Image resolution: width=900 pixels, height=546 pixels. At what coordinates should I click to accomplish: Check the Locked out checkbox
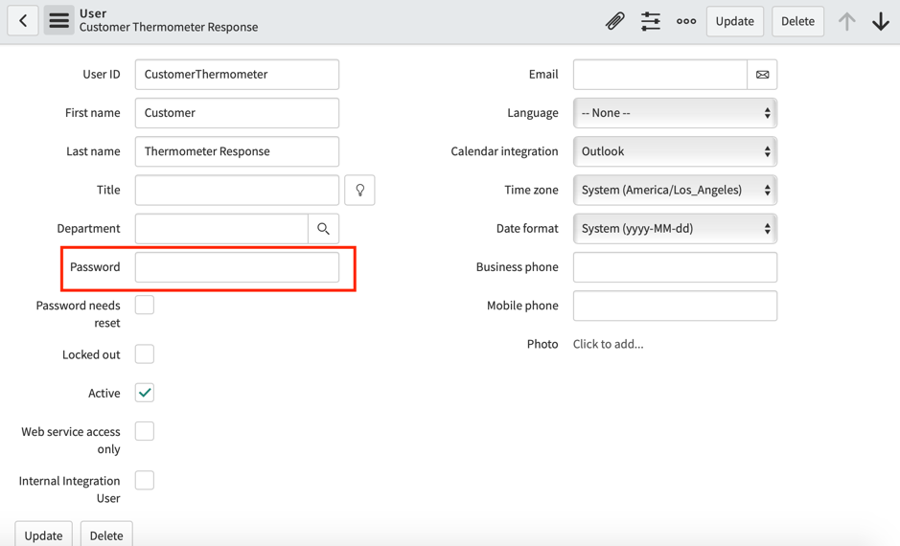click(145, 353)
